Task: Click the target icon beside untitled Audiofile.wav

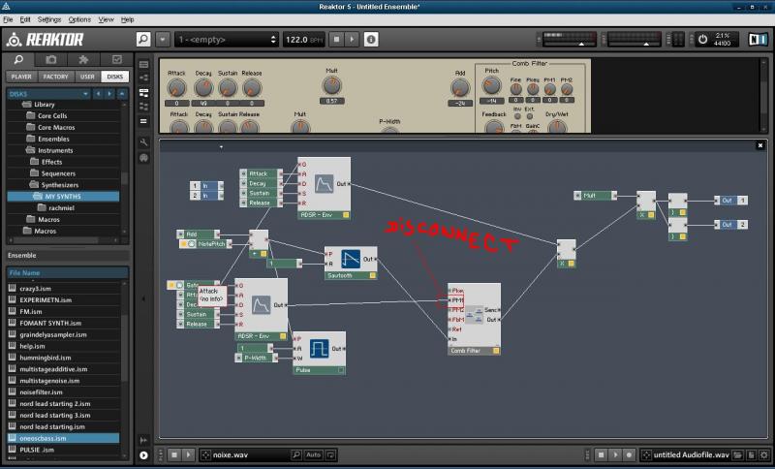Action: point(646,454)
